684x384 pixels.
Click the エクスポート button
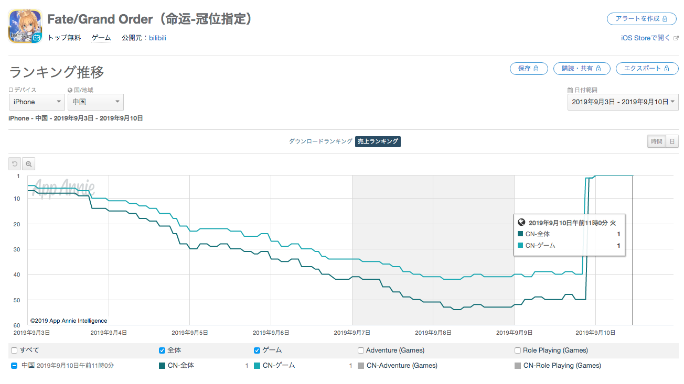647,69
